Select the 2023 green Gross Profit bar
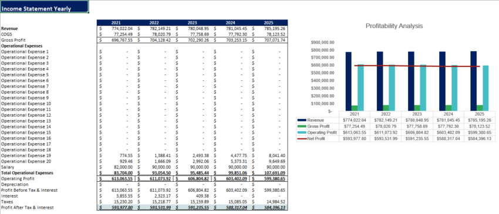This screenshot has width=499, height=214. 417,108
